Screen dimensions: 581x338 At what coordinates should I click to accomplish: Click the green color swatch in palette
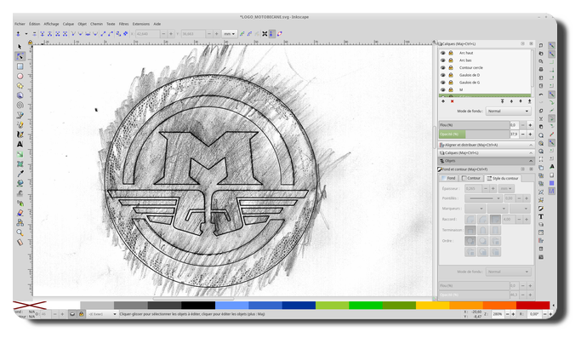point(365,305)
